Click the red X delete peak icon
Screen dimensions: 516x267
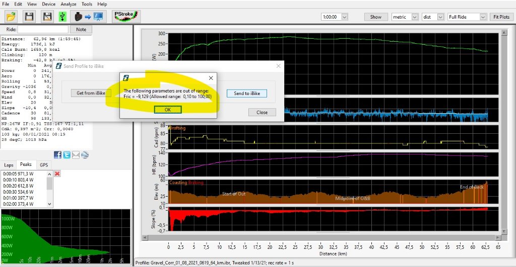pos(57,173)
